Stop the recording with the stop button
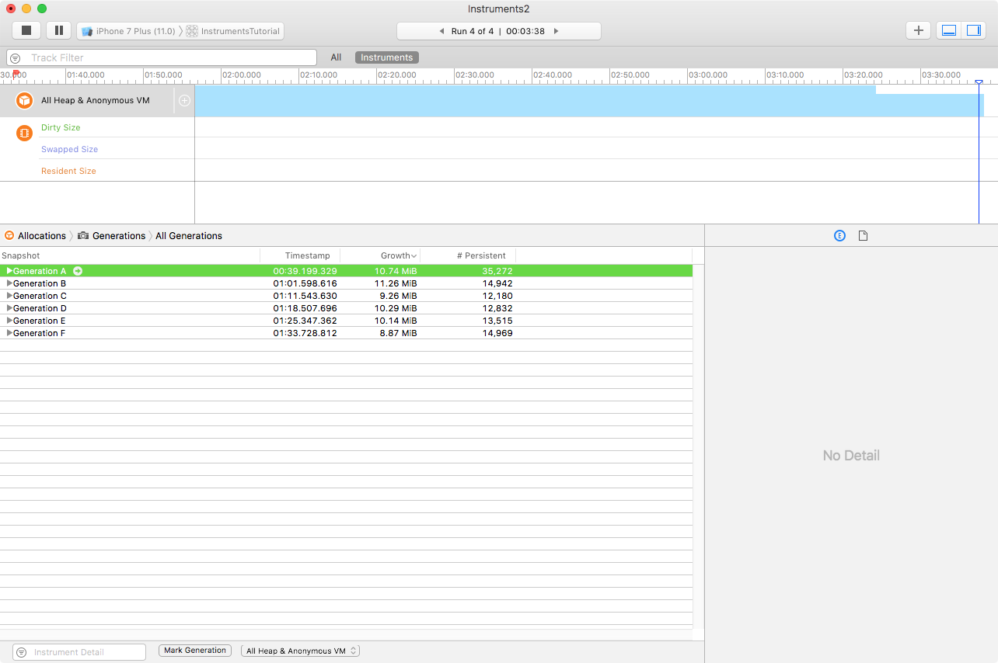 (x=26, y=30)
